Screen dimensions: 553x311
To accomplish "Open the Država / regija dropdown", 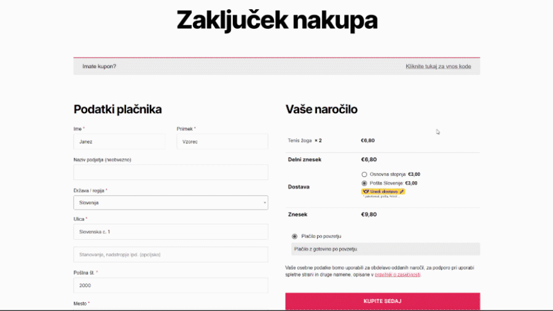I will pos(171,203).
